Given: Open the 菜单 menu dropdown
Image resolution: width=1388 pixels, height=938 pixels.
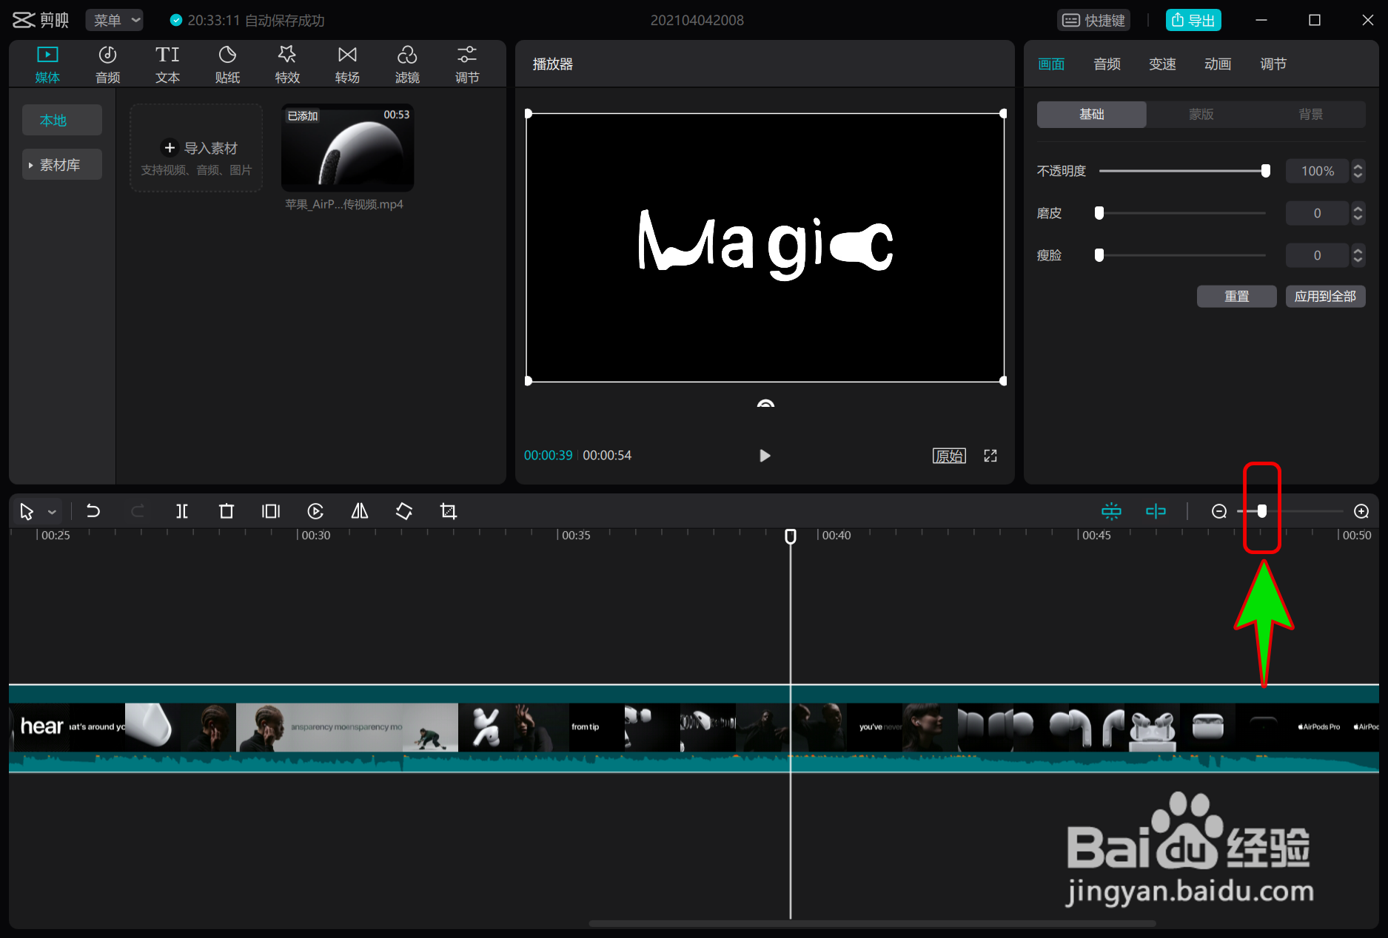Looking at the screenshot, I should point(115,20).
